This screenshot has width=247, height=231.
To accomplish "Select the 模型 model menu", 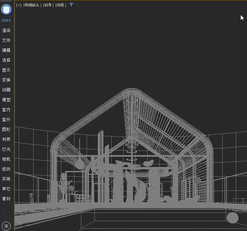I will [x=6, y=100].
